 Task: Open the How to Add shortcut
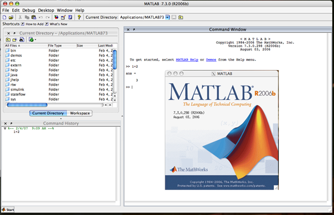pyautogui.click(x=32, y=24)
